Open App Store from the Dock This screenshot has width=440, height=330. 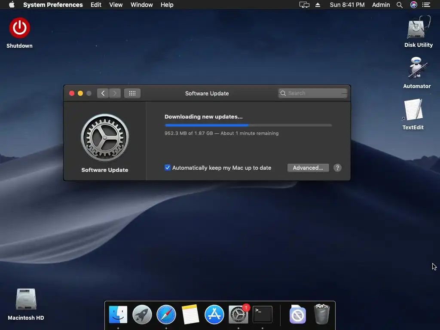click(214, 315)
